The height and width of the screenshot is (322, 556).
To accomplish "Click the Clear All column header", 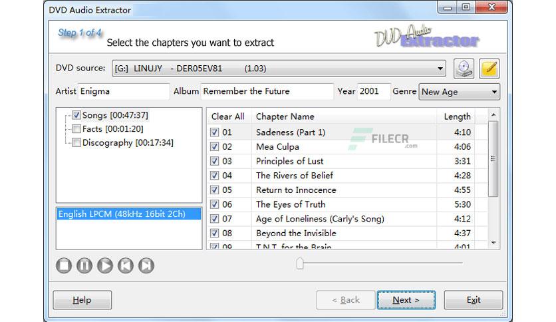I will (228, 116).
